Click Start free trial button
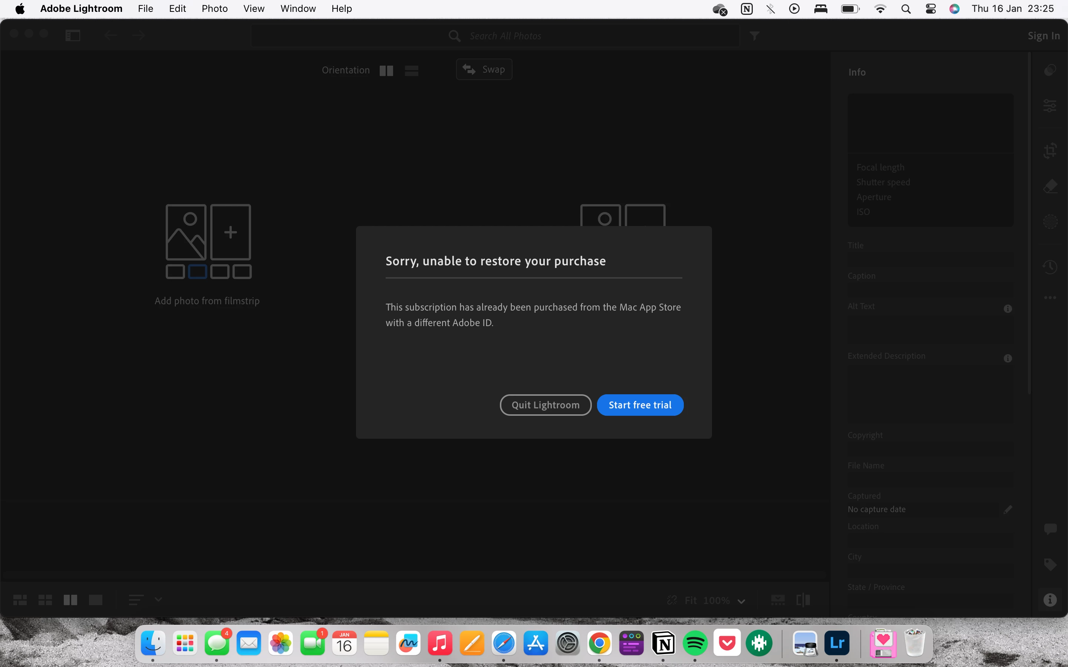 coord(640,405)
